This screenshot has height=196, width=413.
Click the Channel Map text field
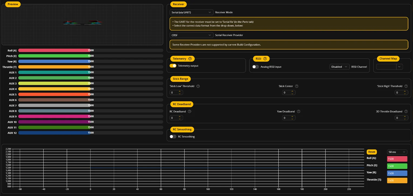(x=386, y=67)
